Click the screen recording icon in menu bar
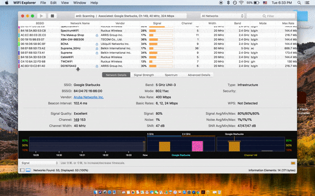Image resolution: width=315 pixels, height=196 pixels. [221, 3]
